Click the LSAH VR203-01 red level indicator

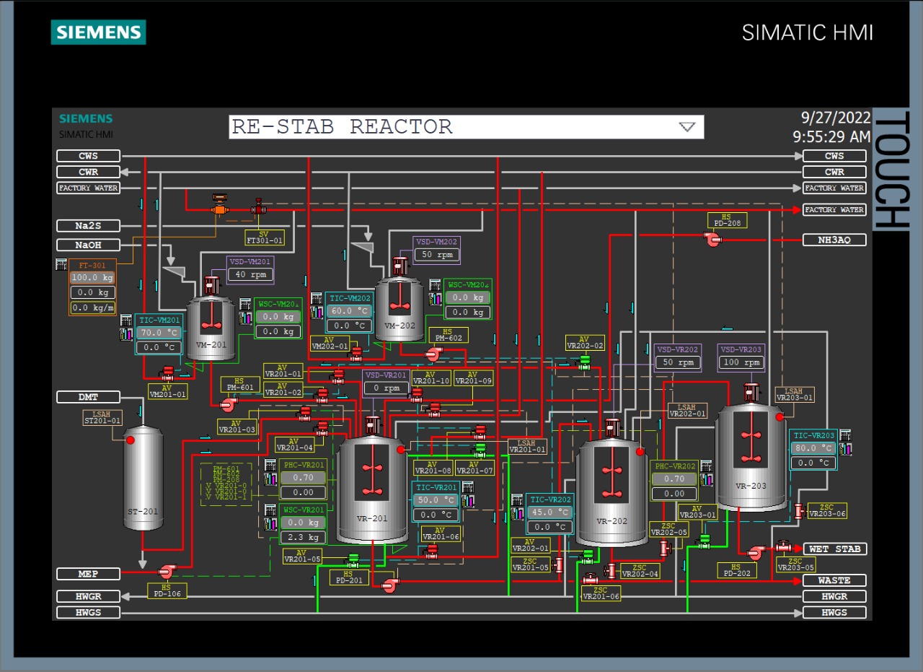click(x=780, y=416)
